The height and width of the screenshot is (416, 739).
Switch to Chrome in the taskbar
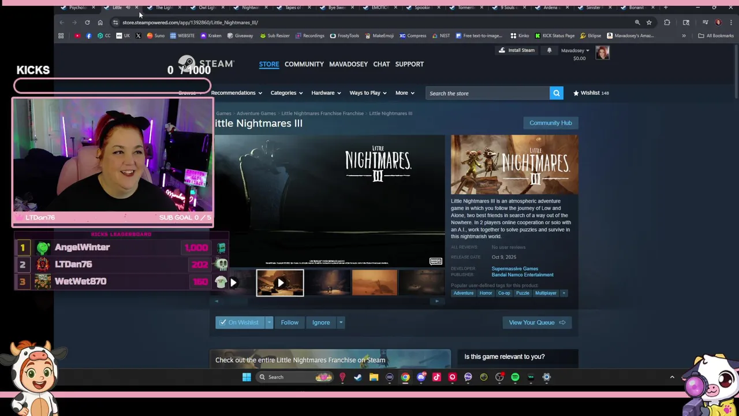point(405,377)
